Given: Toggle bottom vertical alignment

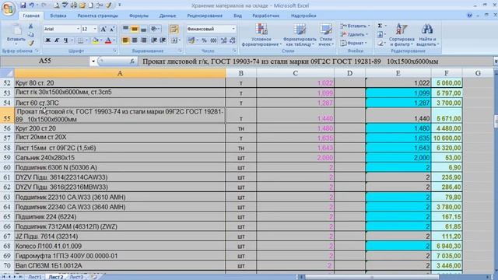Looking at the screenshot, I should (x=143, y=29).
